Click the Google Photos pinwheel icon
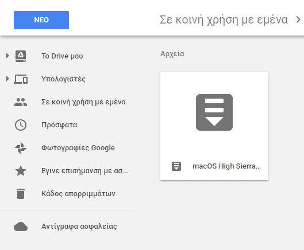The height and width of the screenshot is (250, 304). 21,148
